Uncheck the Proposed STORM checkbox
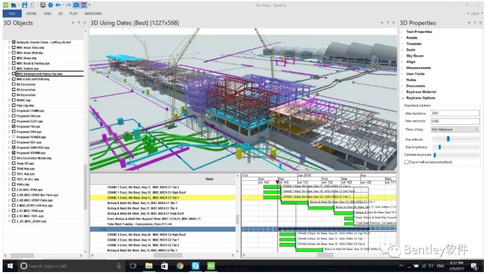Image resolution: width=489 pixels, height=274 pixels. (x=14, y=153)
